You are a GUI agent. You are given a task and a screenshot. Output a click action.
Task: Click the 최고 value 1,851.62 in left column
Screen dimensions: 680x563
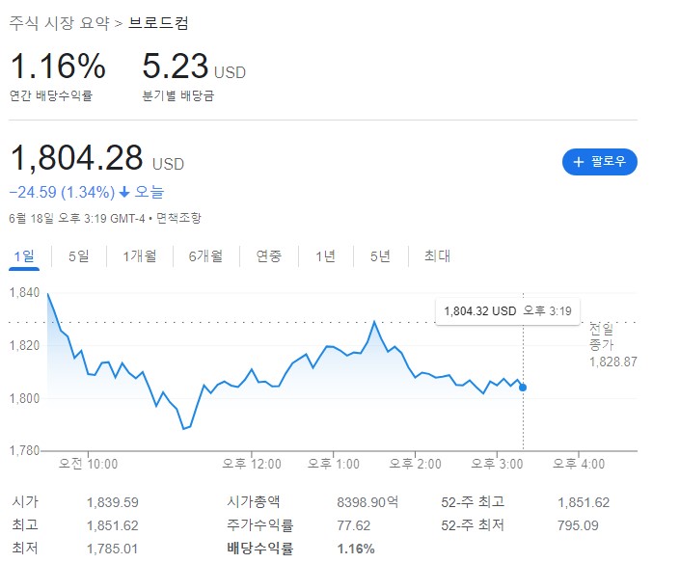(112, 525)
